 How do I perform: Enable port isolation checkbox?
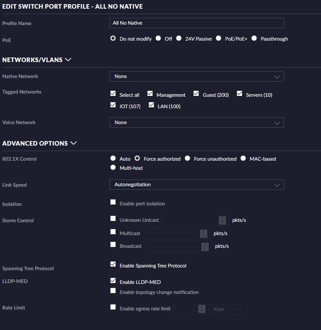tap(113, 202)
